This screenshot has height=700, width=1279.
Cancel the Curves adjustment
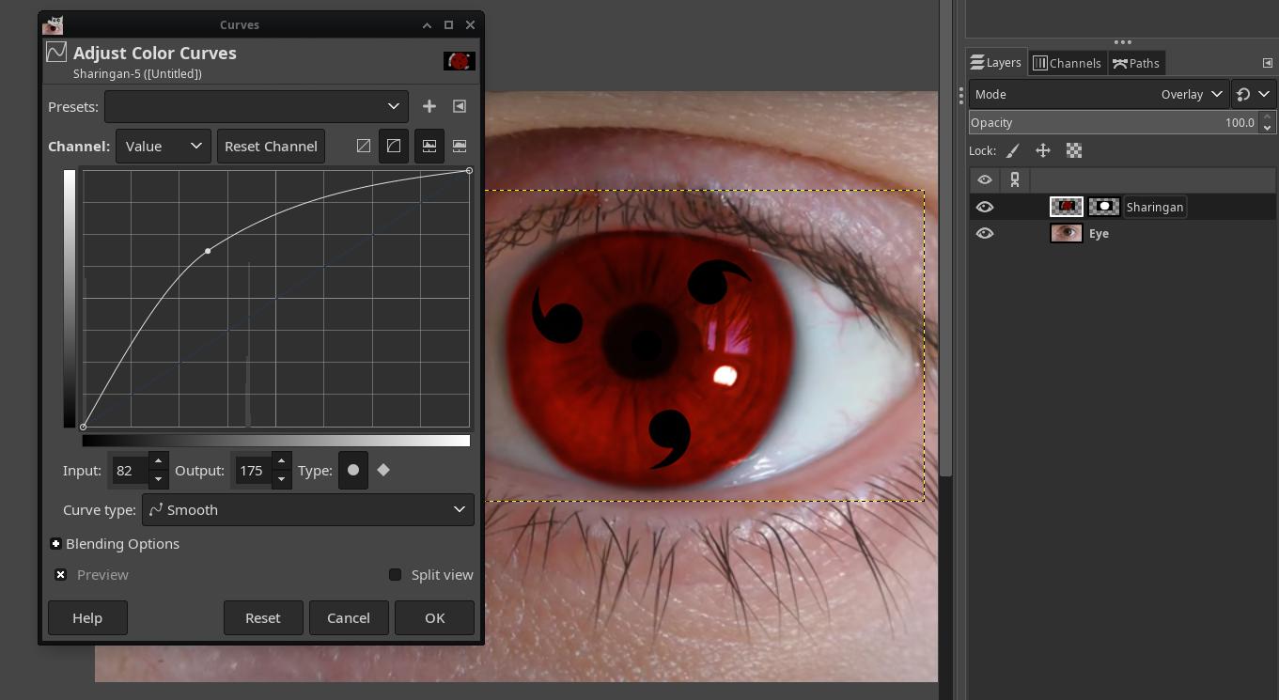click(x=349, y=617)
